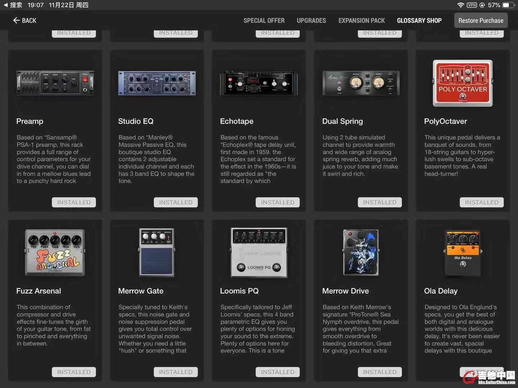
Task: Return to iOS Search via status bar back link
Action: pyautogui.click(x=13, y=5)
